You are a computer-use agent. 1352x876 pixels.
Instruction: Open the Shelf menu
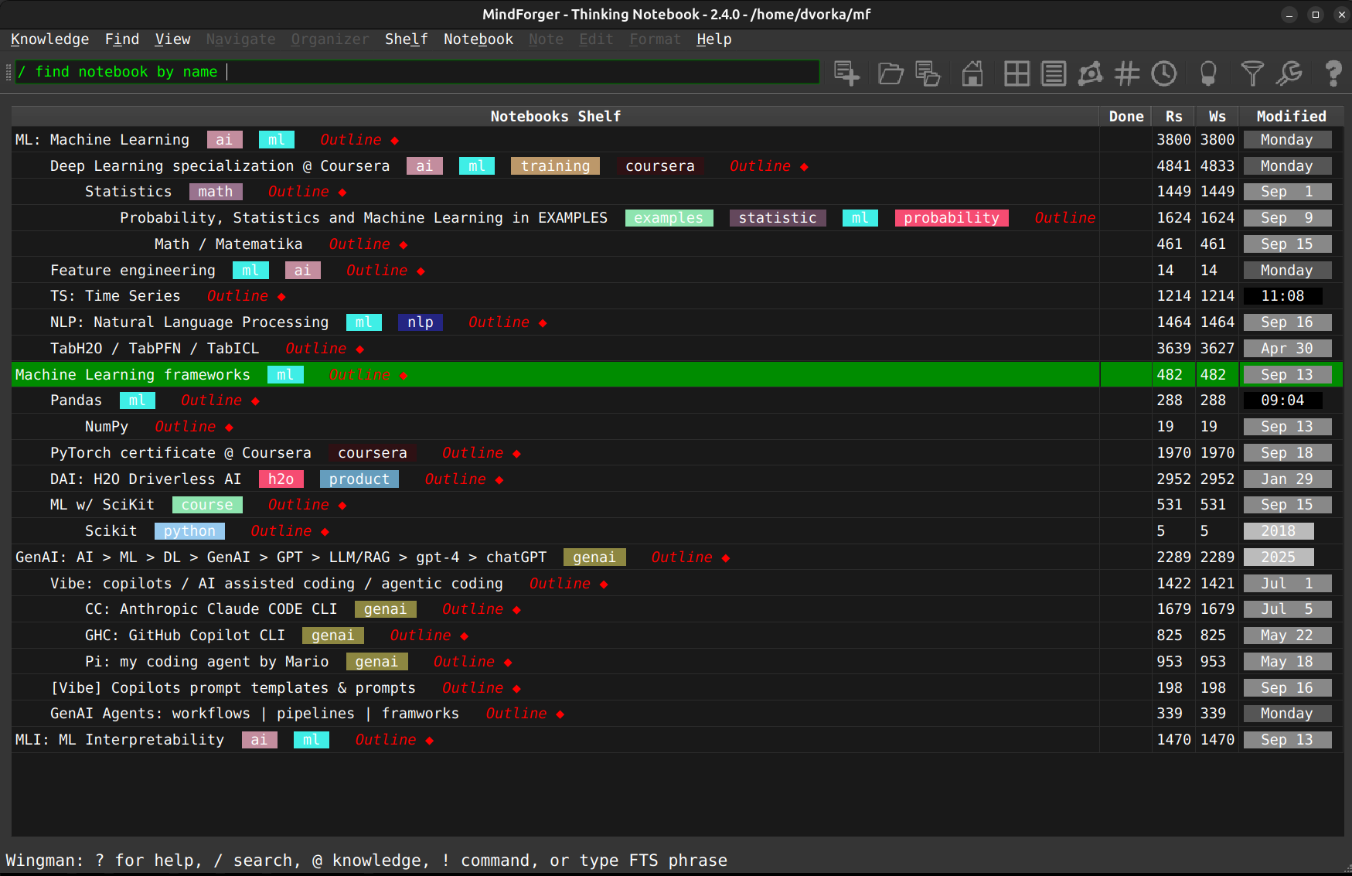coord(407,39)
